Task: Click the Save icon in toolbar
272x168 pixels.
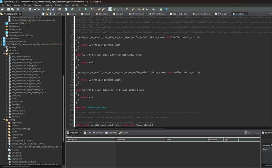Action: click(9, 9)
